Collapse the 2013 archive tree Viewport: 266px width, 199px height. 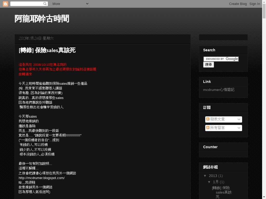click(x=205, y=176)
